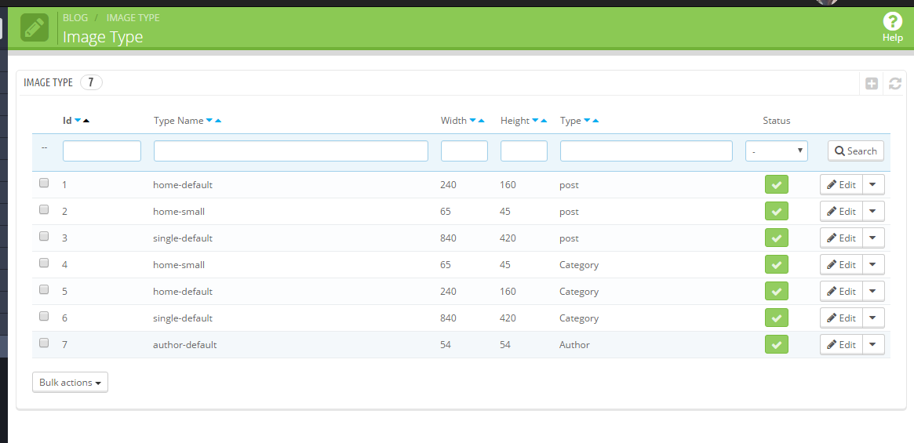Viewport: 914px width, 443px height.
Task: Expand Edit dropdown arrow for row 2
Action: point(872,211)
